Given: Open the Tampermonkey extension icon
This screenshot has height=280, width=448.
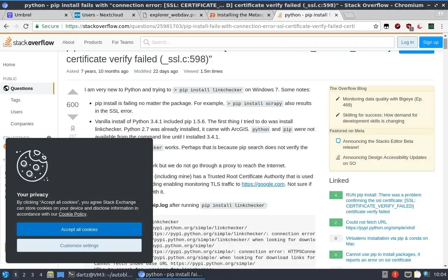Looking at the screenshot, I should tap(386, 26).
